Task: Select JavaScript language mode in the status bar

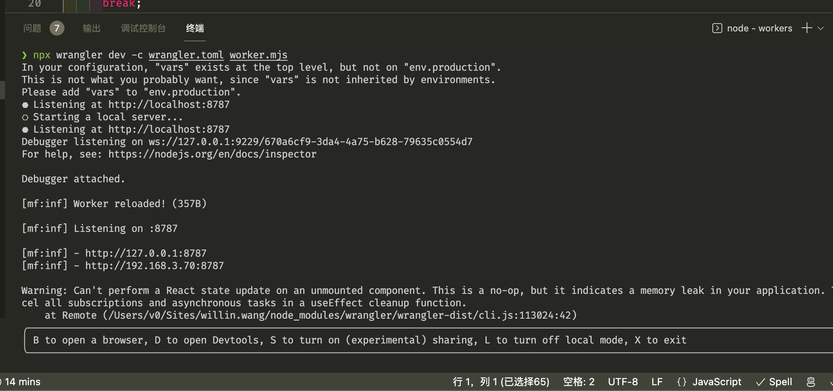Action: coord(709,381)
